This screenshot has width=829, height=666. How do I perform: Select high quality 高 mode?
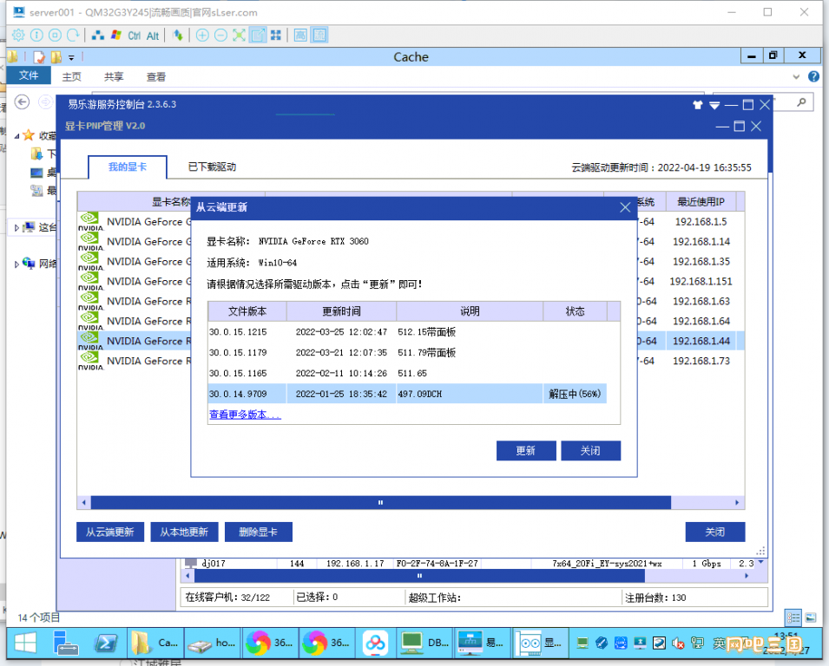click(x=300, y=36)
